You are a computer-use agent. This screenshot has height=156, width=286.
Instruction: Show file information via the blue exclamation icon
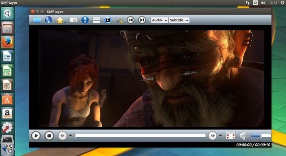point(85,20)
